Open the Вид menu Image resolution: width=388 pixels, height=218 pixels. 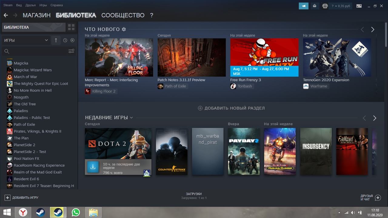pos(19,5)
